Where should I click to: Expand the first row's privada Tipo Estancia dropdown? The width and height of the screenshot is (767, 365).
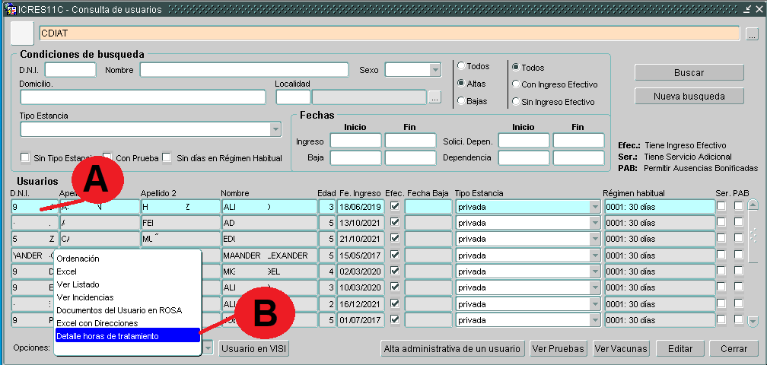pos(595,207)
